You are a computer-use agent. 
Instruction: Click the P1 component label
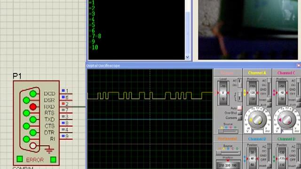tap(17, 76)
